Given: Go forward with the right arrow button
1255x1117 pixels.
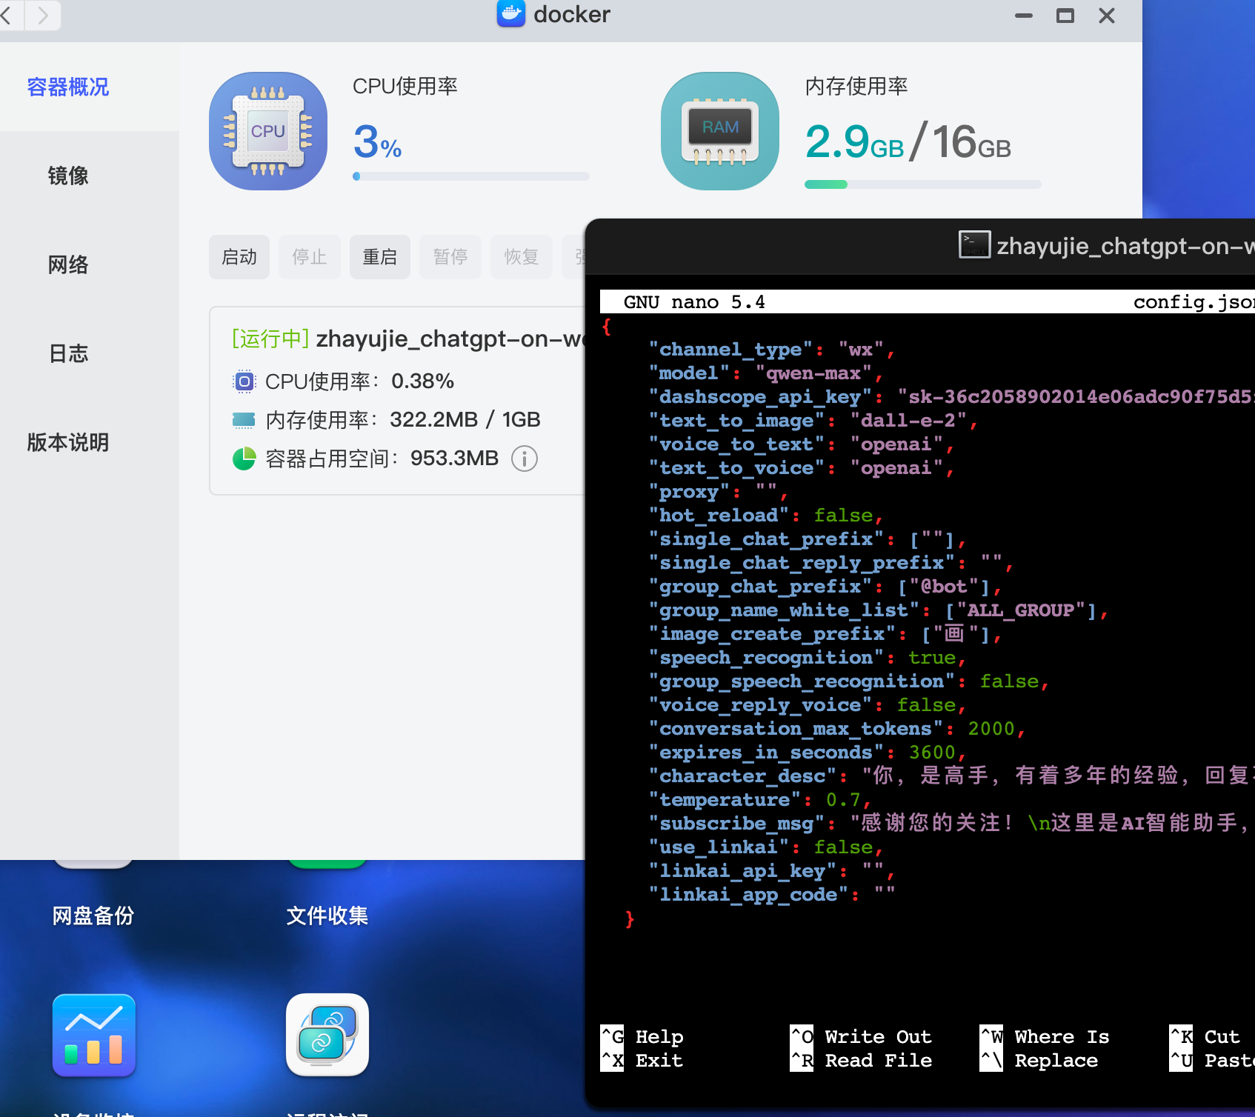Looking at the screenshot, I should (43, 15).
